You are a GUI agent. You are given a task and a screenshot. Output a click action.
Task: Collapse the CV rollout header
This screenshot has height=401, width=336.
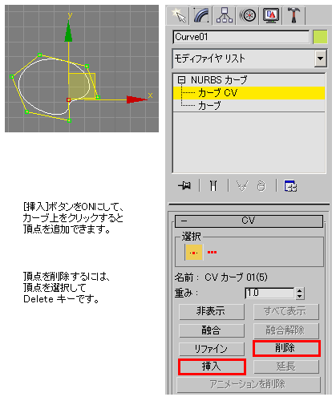249,221
